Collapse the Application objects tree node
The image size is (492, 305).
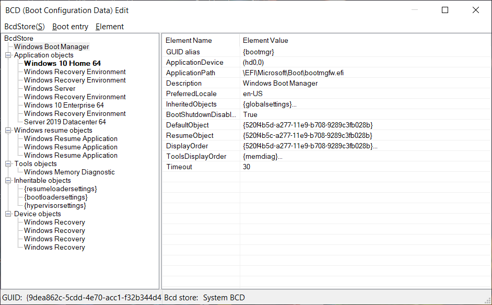pyautogui.click(x=8, y=55)
